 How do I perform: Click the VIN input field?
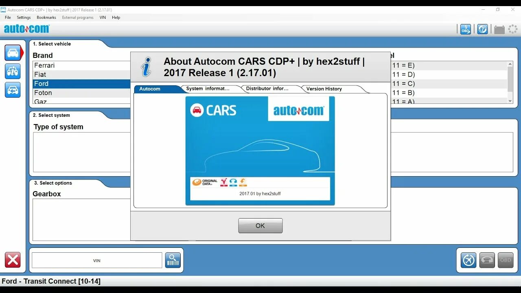97,260
